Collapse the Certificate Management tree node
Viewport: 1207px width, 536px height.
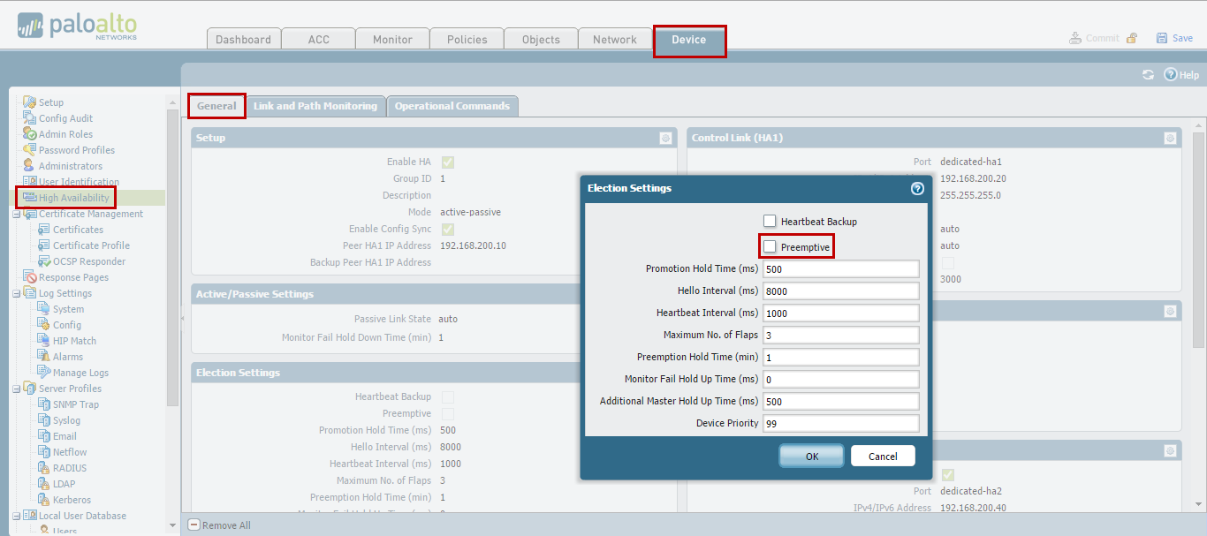pos(17,214)
